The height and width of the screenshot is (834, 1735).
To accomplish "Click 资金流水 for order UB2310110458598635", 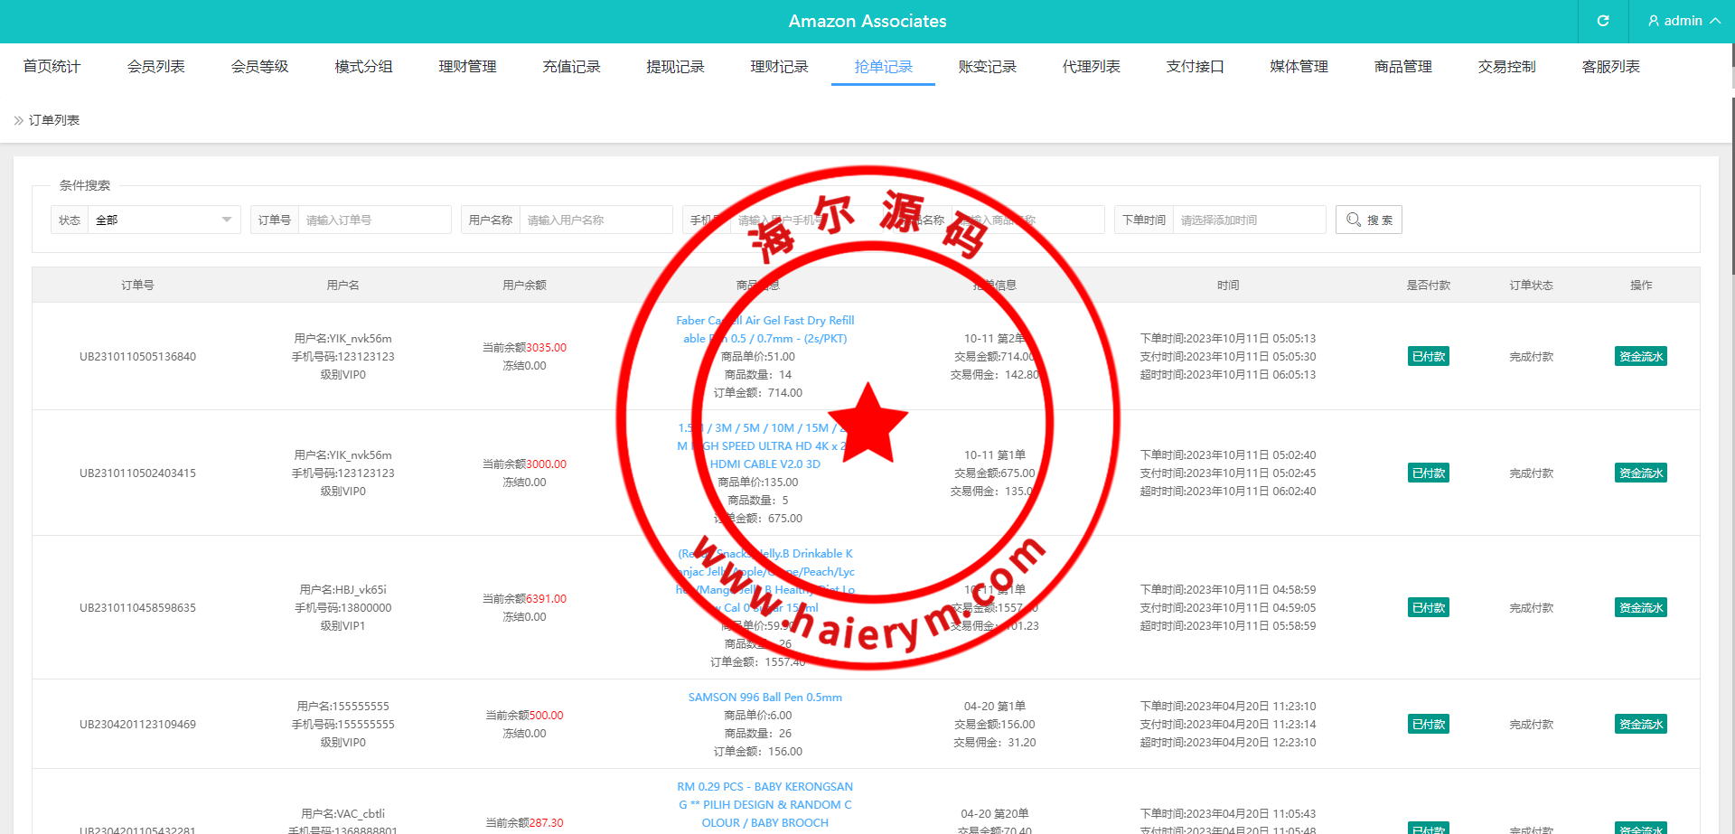I will (x=1640, y=607).
